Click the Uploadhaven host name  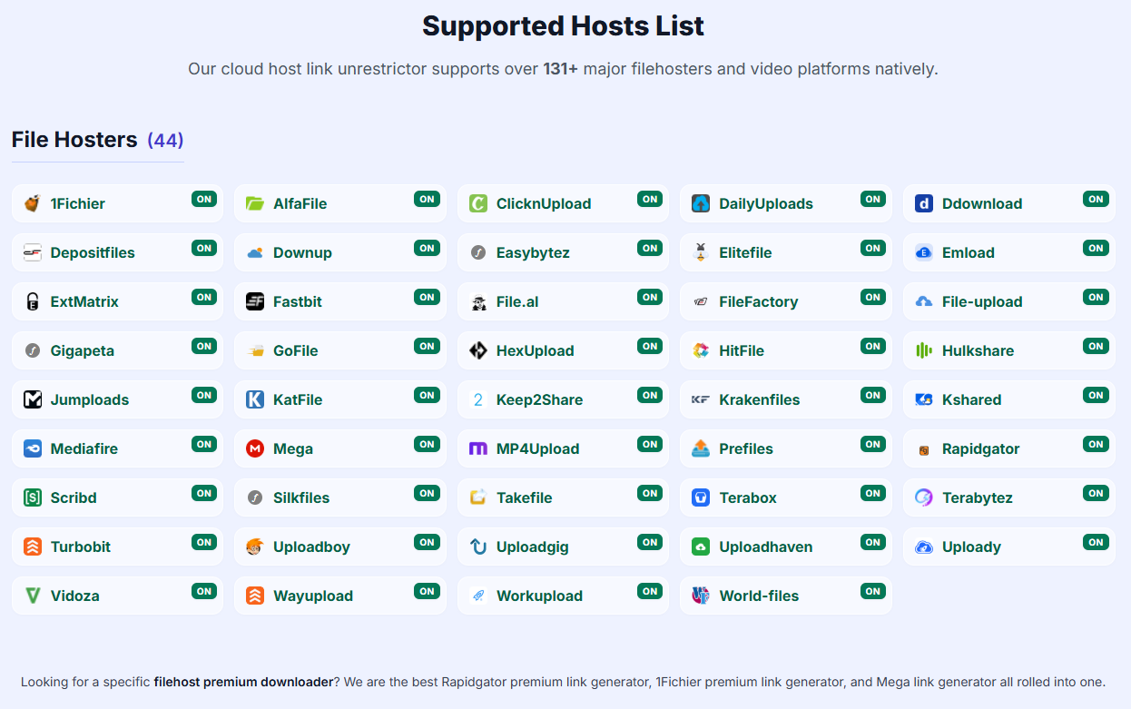pyautogui.click(x=766, y=547)
